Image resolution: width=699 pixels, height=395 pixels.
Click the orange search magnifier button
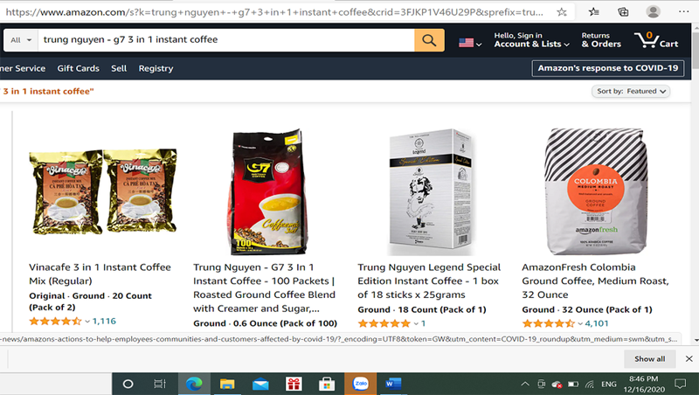point(429,40)
